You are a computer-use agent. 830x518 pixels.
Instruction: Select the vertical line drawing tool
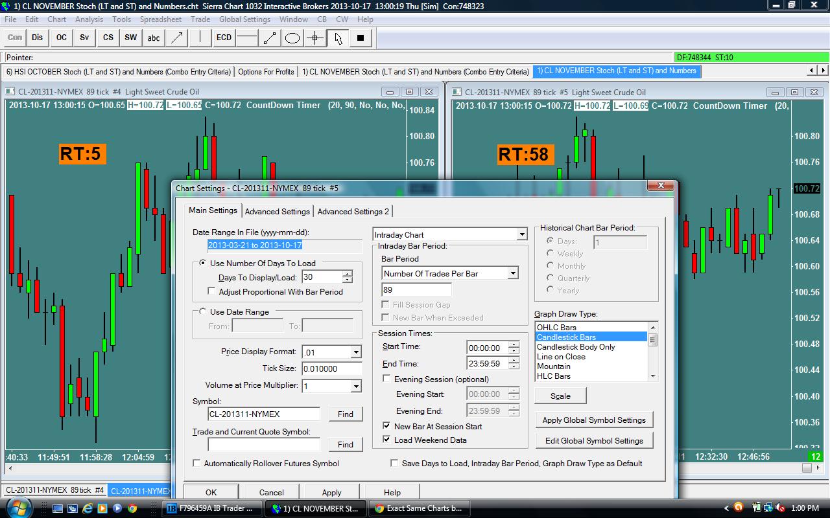click(200, 38)
